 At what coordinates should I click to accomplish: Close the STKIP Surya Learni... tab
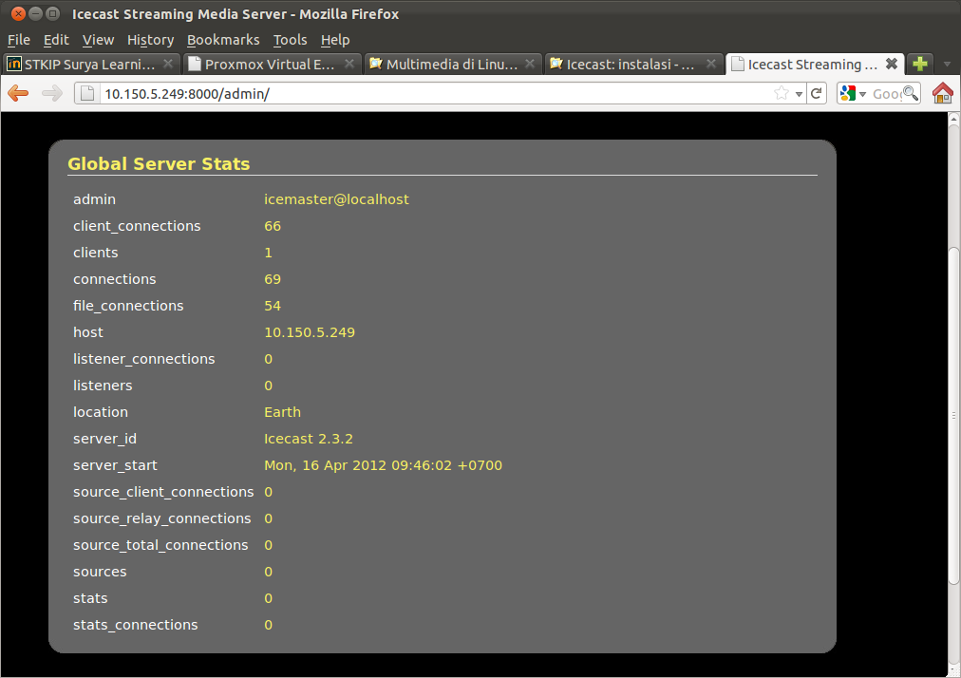[x=168, y=65]
